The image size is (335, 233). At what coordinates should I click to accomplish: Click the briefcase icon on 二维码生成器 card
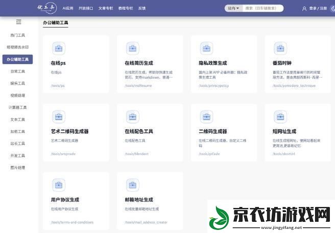click(206, 116)
